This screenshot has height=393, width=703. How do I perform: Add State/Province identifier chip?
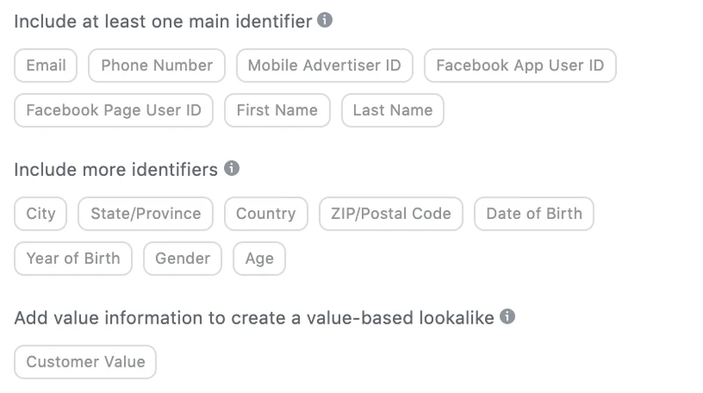[x=145, y=214]
